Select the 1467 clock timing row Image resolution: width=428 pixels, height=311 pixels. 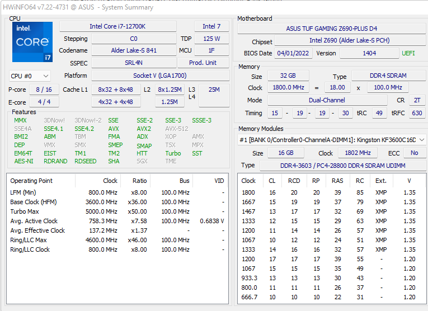[331, 211]
